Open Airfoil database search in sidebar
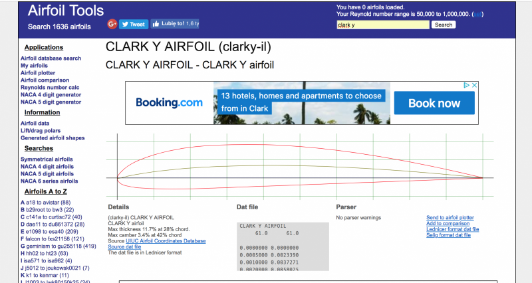The height and width of the screenshot is (283, 532). (x=51, y=58)
